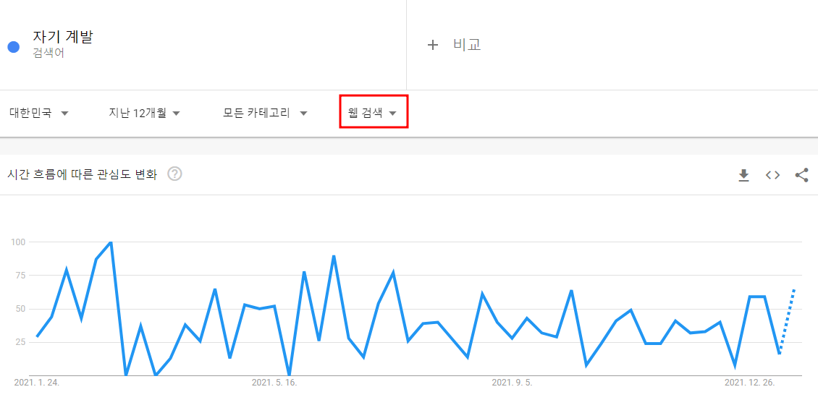Click the share icon for the chart
The height and width of the screenshot is (413, 818).
point(802,175)
